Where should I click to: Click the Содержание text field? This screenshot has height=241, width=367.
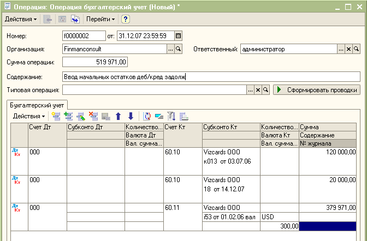pyautogui.click(x=211, y=77)
